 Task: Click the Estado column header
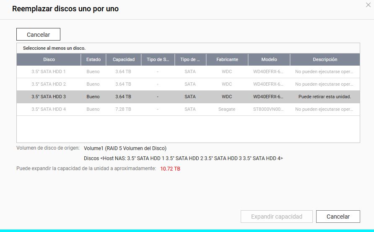93,59
